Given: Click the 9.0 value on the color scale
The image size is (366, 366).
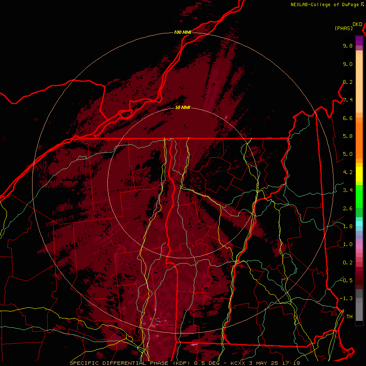Looking at the screenshot, I should 348,64.
